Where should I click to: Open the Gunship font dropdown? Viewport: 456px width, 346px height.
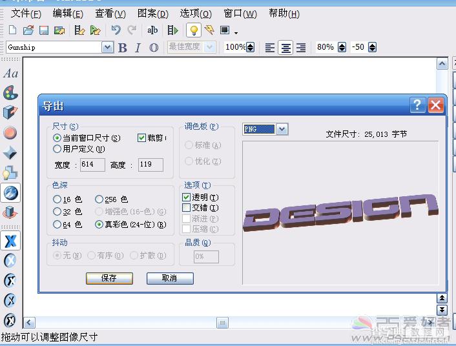(107, 47)
